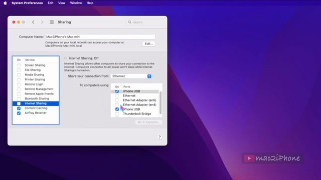This screenshot has width=321, height=180.
Task: Check the Ethernet port checkbox
Action: [x=117, y=95]
